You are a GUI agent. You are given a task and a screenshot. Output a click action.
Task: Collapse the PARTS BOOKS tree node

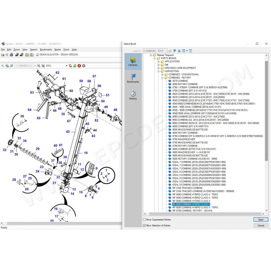[x=155, y=58]
